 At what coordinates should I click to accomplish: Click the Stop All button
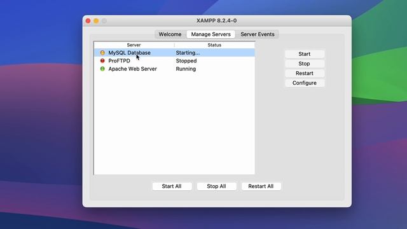(216, 186)
